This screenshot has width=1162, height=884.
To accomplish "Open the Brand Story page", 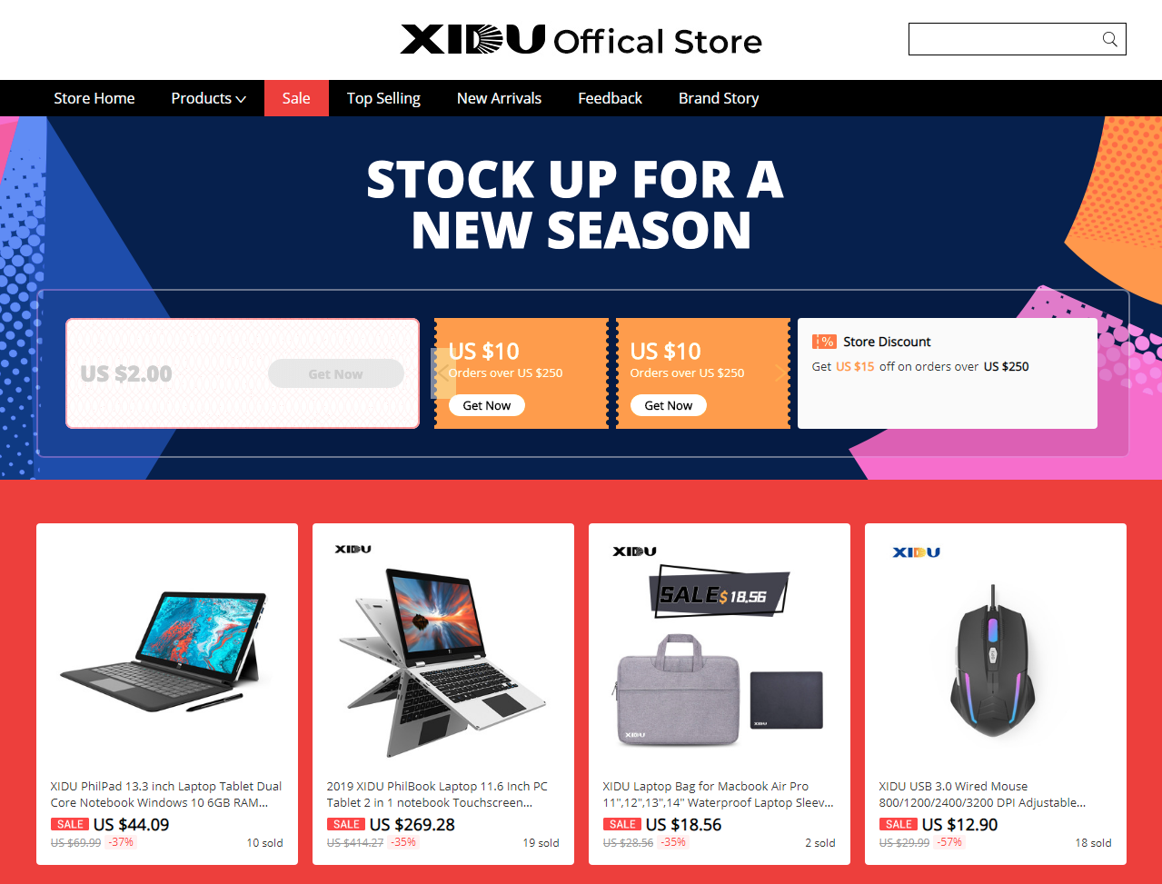I will 719,98.
